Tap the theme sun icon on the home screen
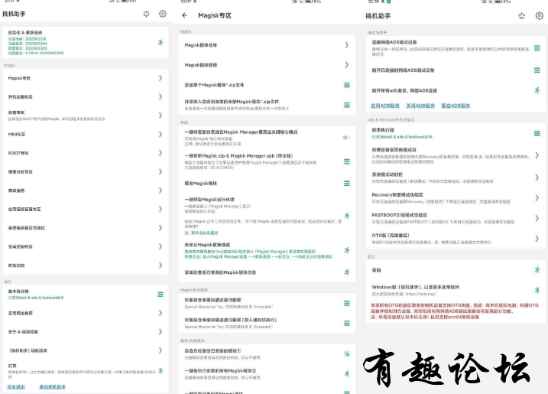The height and width of the screenshot is (394, 548). (x=146, y=14)
